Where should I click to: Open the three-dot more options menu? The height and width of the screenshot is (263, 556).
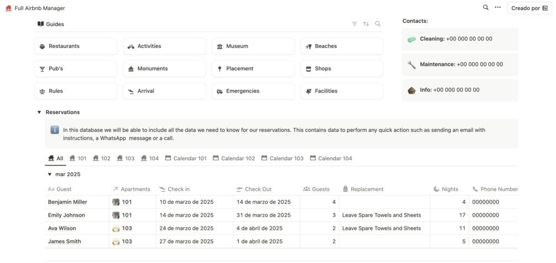click(x=498, y=8)
